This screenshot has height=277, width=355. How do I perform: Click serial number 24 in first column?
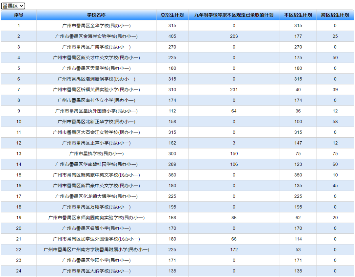click(x=18, y=271)
